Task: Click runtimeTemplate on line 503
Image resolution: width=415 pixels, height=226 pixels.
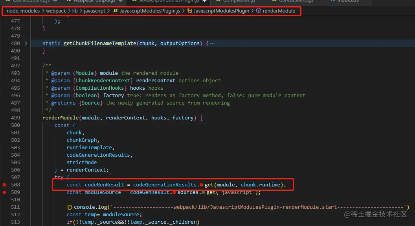Action: pyautogui.click(x=89, y=147)
